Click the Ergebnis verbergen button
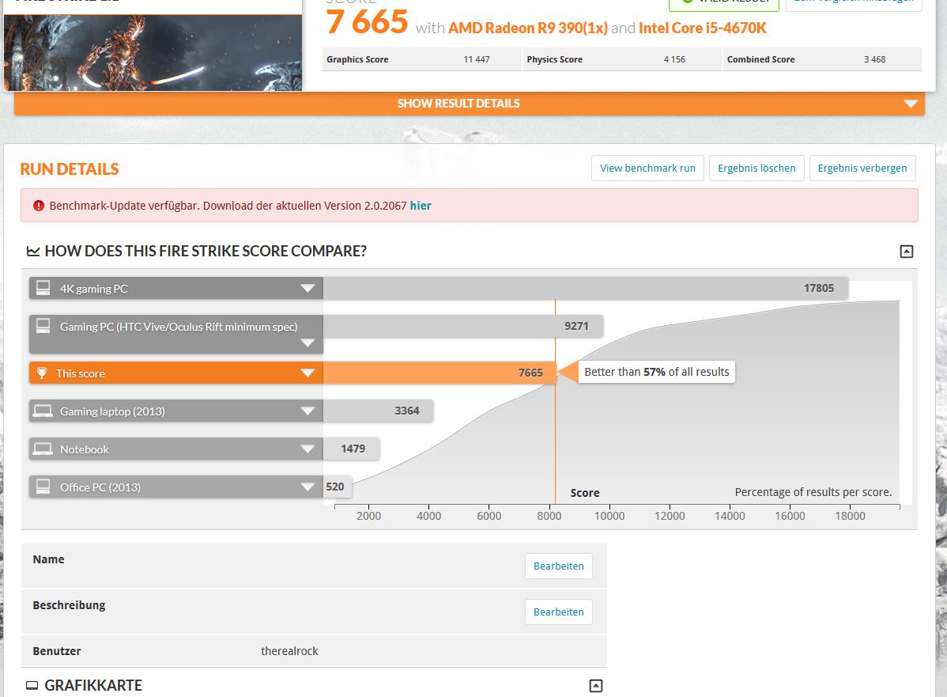 [862, 168]
